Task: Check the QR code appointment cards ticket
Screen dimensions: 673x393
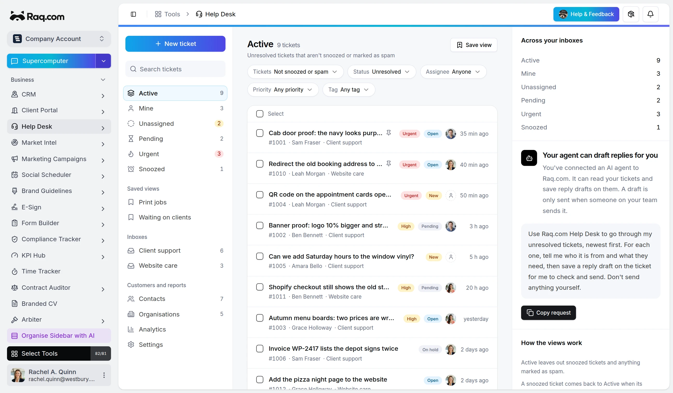Action: (x=260, y=195)
